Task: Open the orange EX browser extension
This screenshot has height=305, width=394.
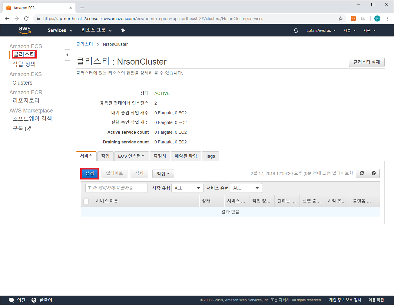Action: (353, 18)
